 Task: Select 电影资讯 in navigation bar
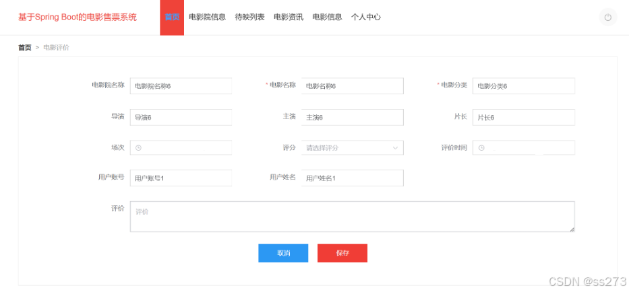[x=289, y=17]
